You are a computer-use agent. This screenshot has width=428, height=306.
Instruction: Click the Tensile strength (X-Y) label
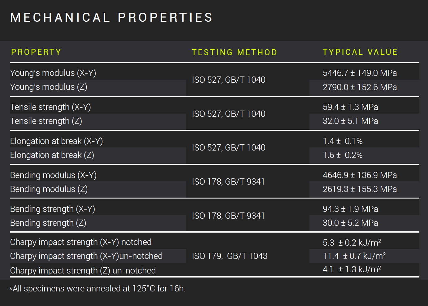(x=50, y=107)
